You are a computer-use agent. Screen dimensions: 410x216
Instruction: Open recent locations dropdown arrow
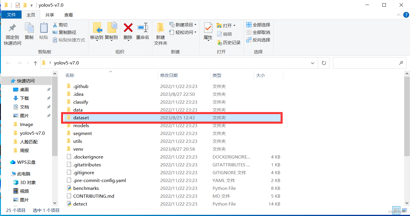(28, 63)
